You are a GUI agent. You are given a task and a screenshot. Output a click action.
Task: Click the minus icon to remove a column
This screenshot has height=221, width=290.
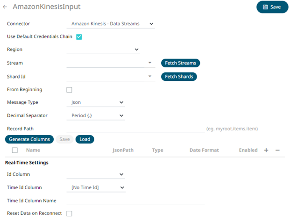[277, 150]
